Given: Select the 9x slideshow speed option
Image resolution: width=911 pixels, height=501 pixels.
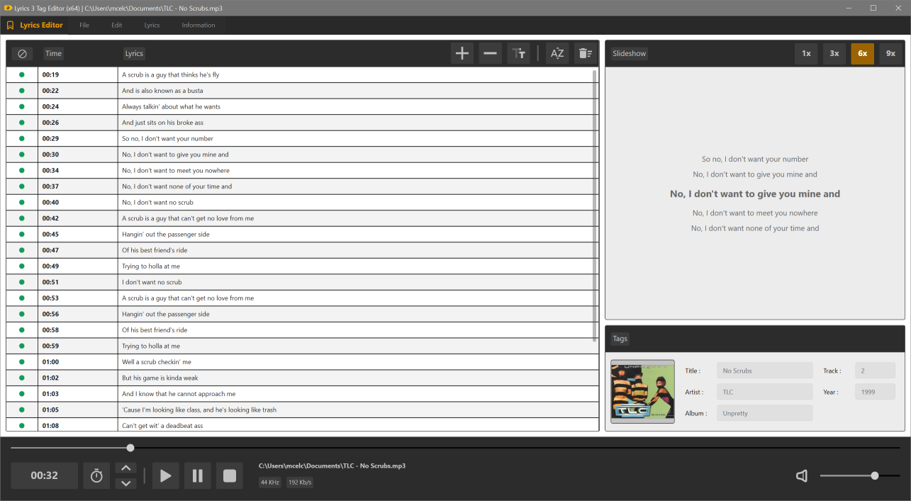Looking at the screenshot, I should 890,53.
